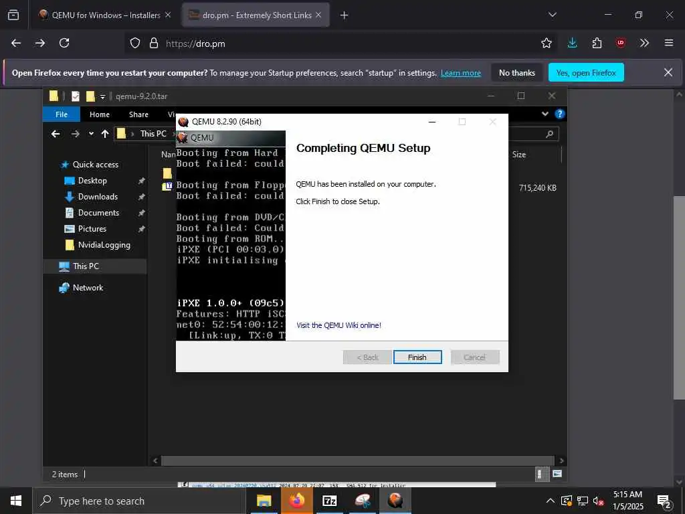Image resolution: width=685 pixels, height=514 pixels.
Task: Click 'Learn more' in the startup notification
Action: (461, 73)
